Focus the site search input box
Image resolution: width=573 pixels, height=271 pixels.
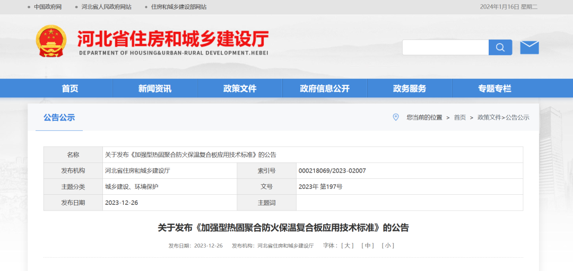click(446, 48)
